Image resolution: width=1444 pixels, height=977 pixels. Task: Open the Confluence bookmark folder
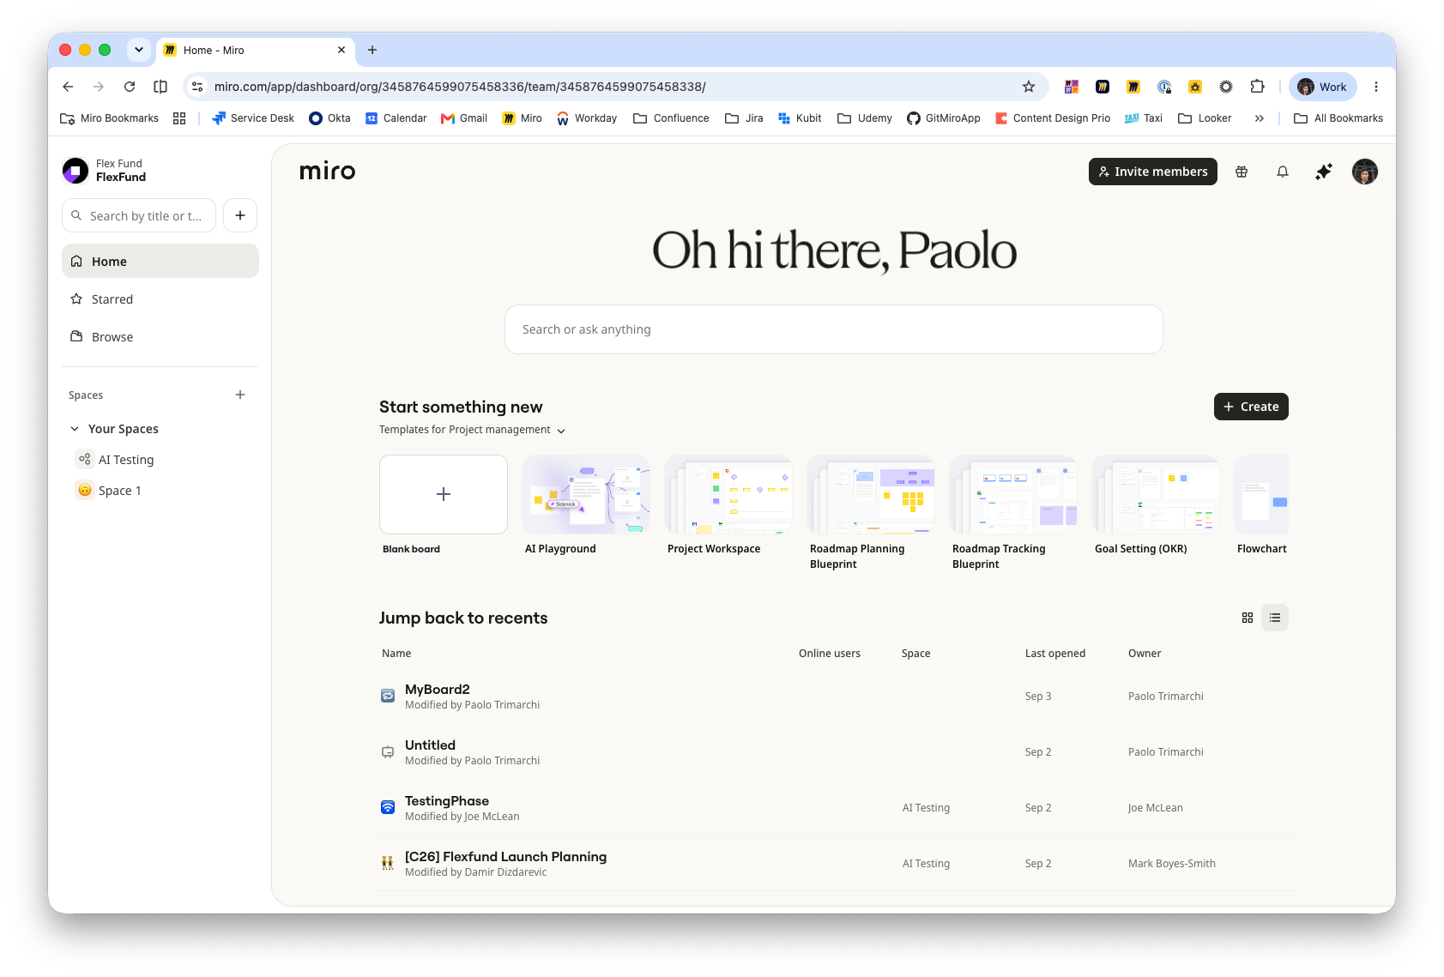tap(671, 118)
